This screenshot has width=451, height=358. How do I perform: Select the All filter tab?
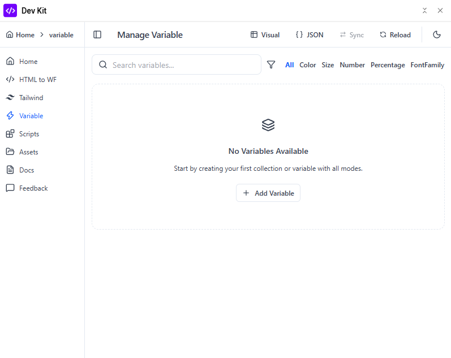click(289, 65)
